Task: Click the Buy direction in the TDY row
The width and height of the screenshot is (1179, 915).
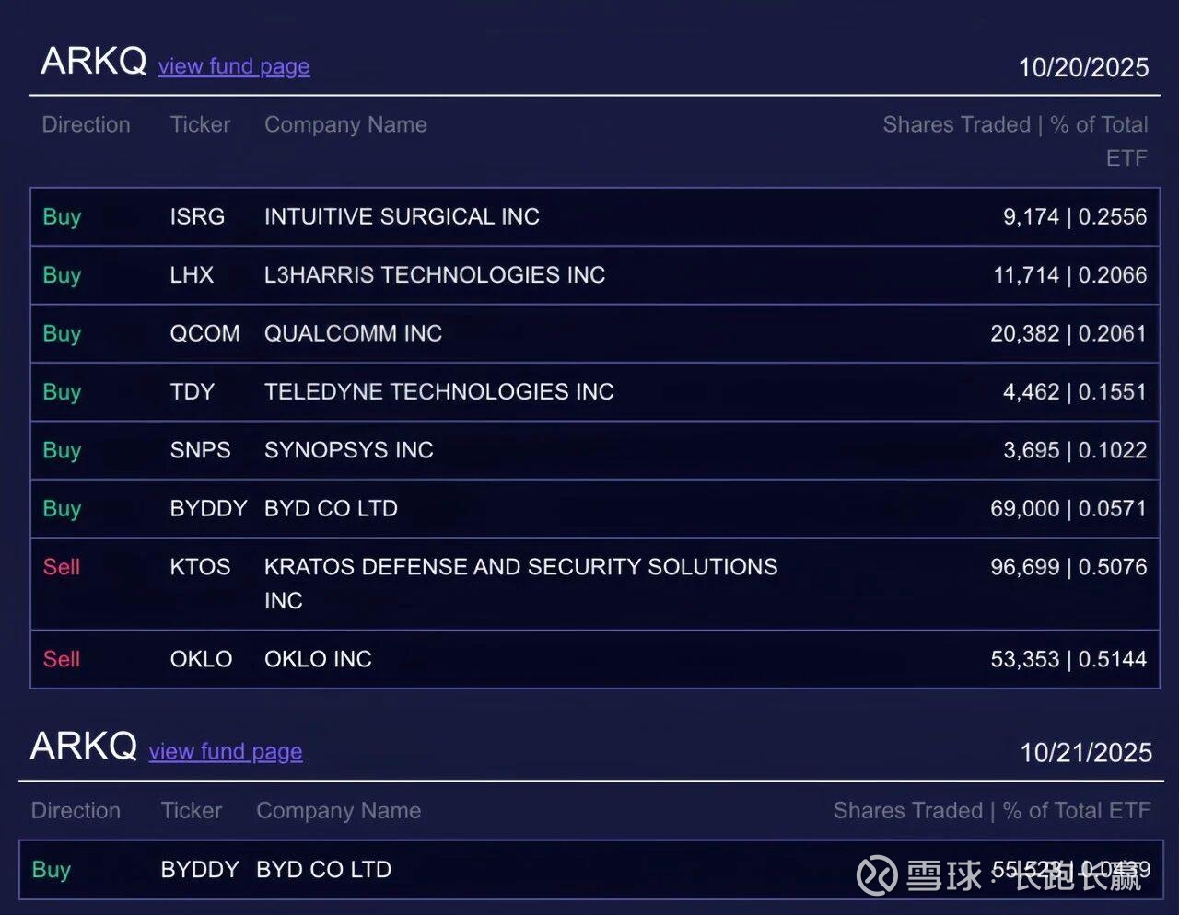Action: point(62,392)
